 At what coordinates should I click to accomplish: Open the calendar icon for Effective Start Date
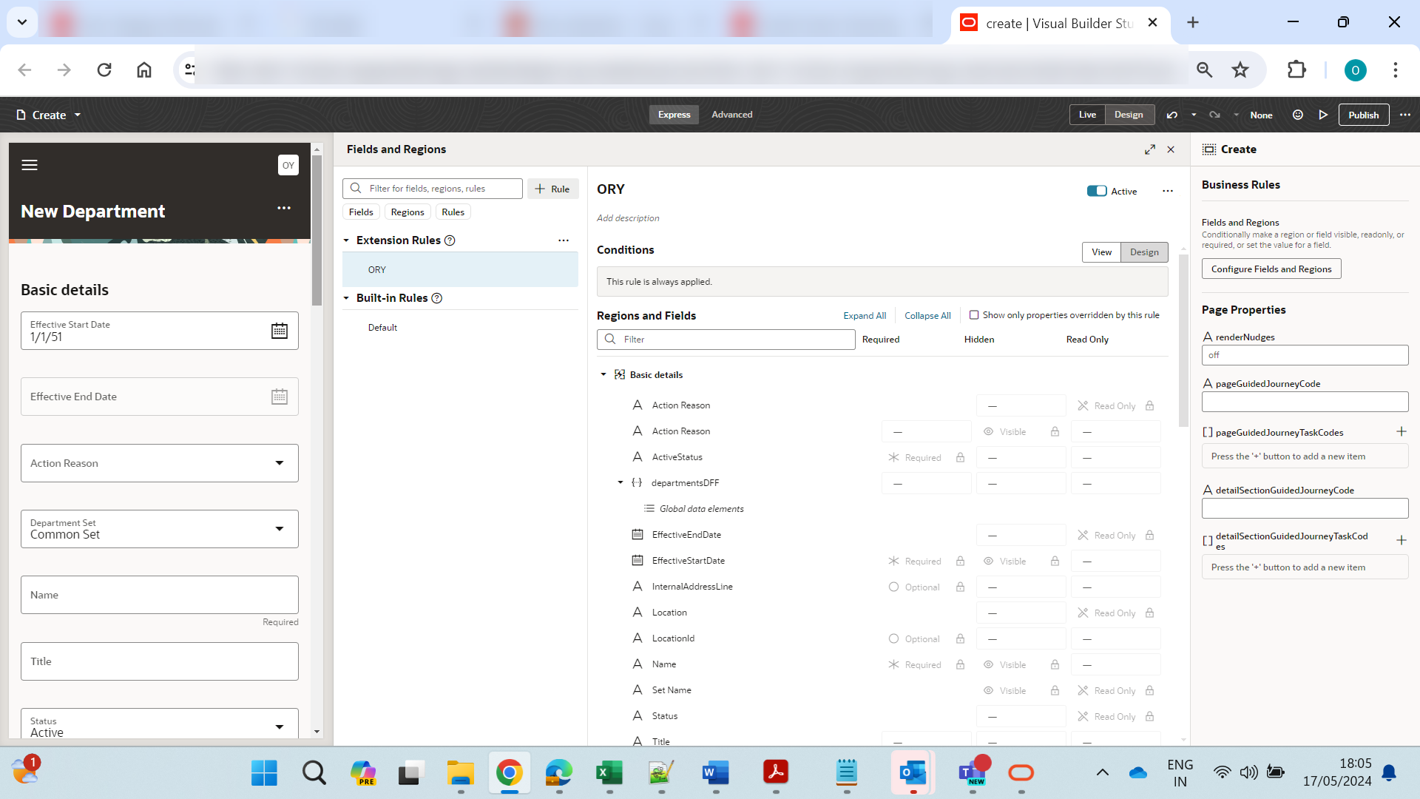pyautogui.click(x=280, y=331)
